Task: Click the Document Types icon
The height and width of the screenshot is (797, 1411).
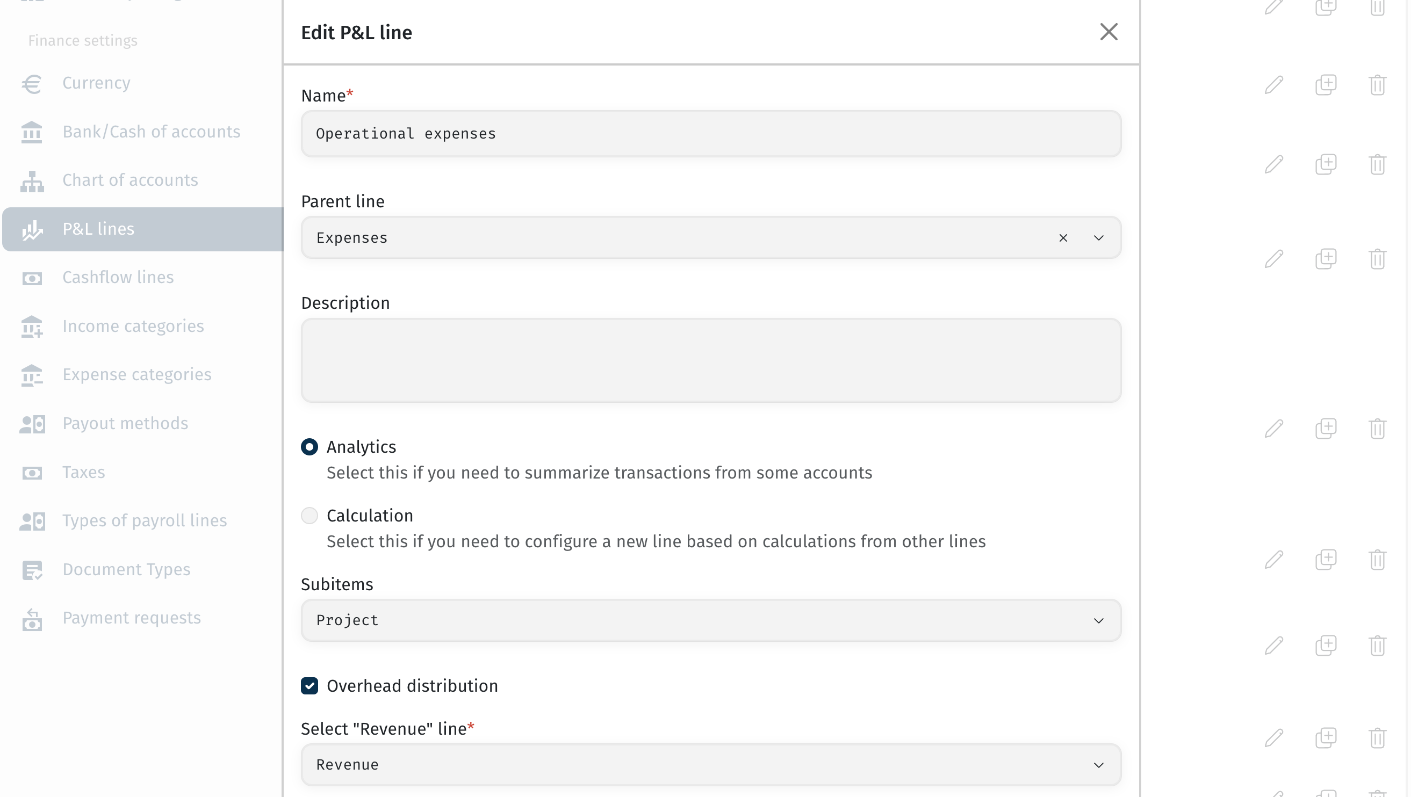Action: click(32, 570)
